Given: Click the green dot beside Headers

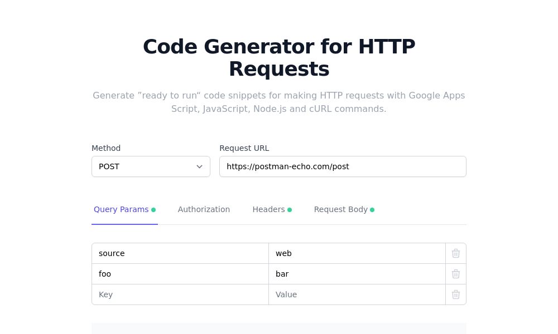Looking at the screenshot, I should [x=290, y=210].
